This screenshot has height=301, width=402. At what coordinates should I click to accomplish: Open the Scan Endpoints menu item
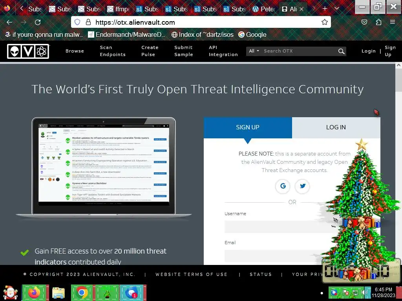click(x=113, y=51)
